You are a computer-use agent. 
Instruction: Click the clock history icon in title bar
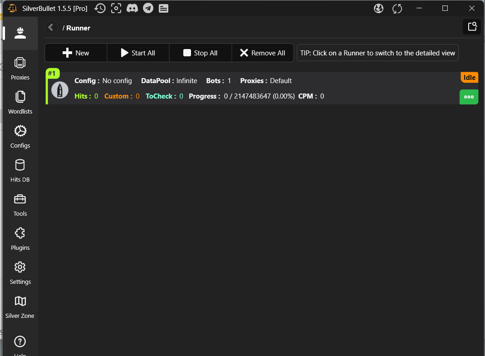point(100,8)
